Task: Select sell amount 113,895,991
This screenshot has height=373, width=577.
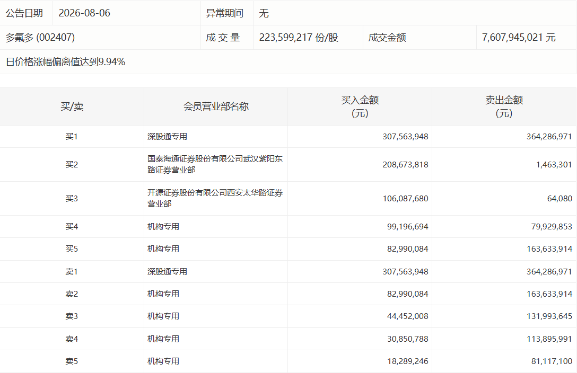Action: click(549, 339)
